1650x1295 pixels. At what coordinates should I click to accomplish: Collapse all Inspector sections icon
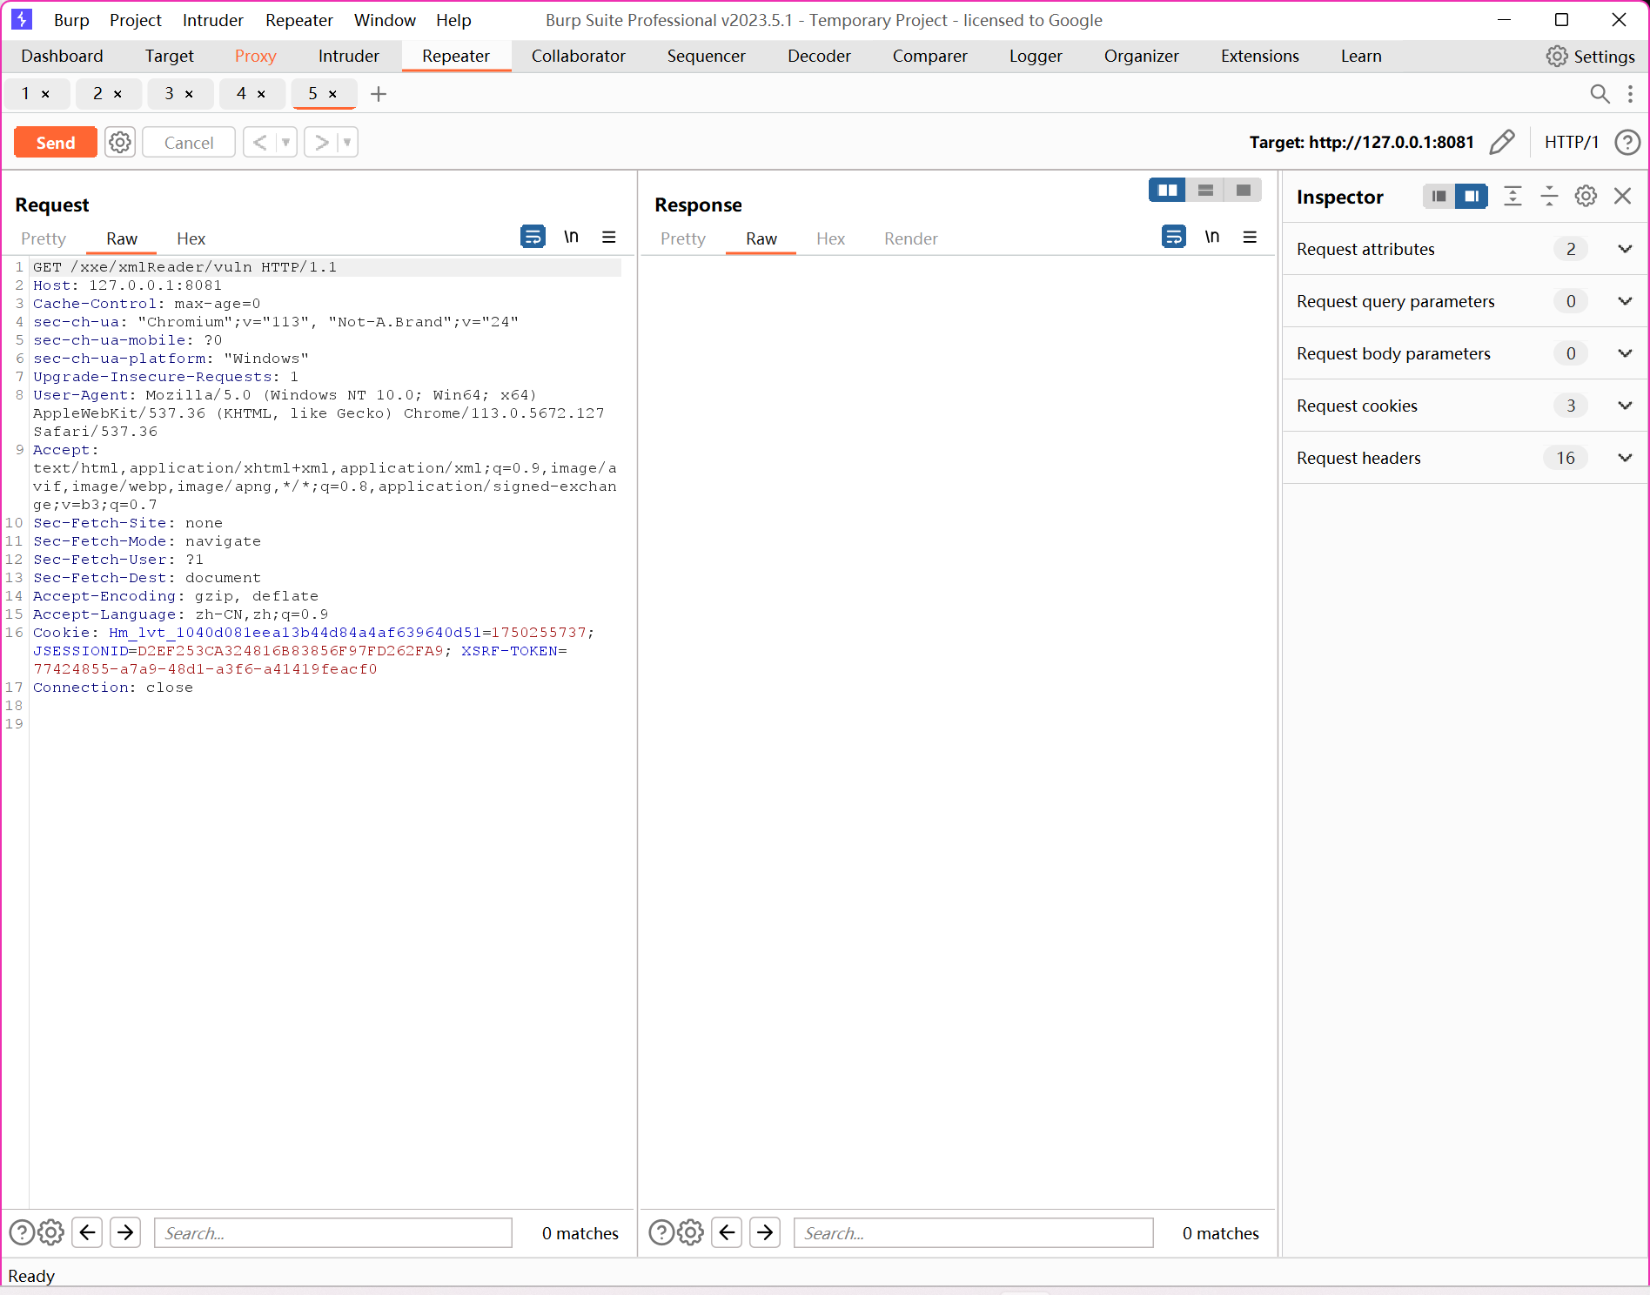tap(1549, 197)
